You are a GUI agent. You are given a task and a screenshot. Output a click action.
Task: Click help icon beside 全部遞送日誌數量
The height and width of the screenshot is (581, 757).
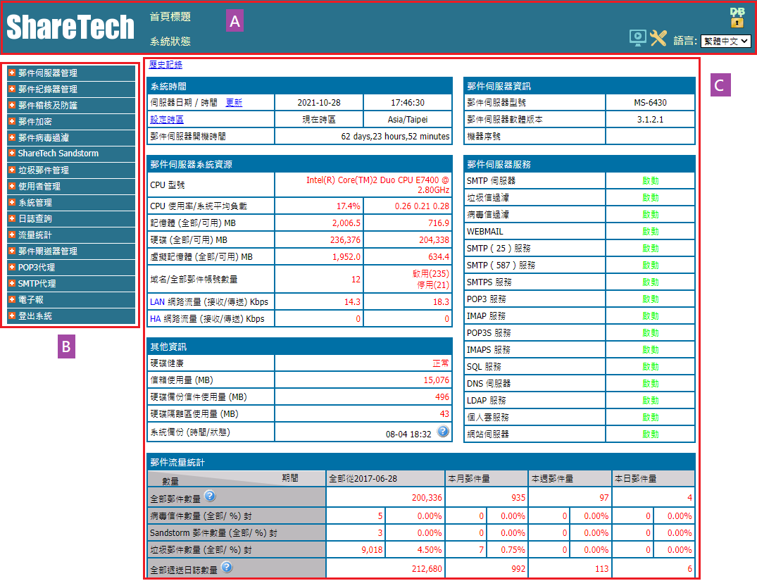click(x=226, y=566)
